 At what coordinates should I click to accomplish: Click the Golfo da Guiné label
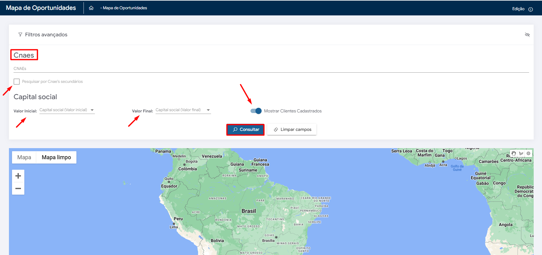click(x=457, y=168)
